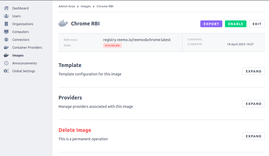The width and height of the screenshot is (269, 156).
Task: Navigate to Computers
Action: point(21,32)
